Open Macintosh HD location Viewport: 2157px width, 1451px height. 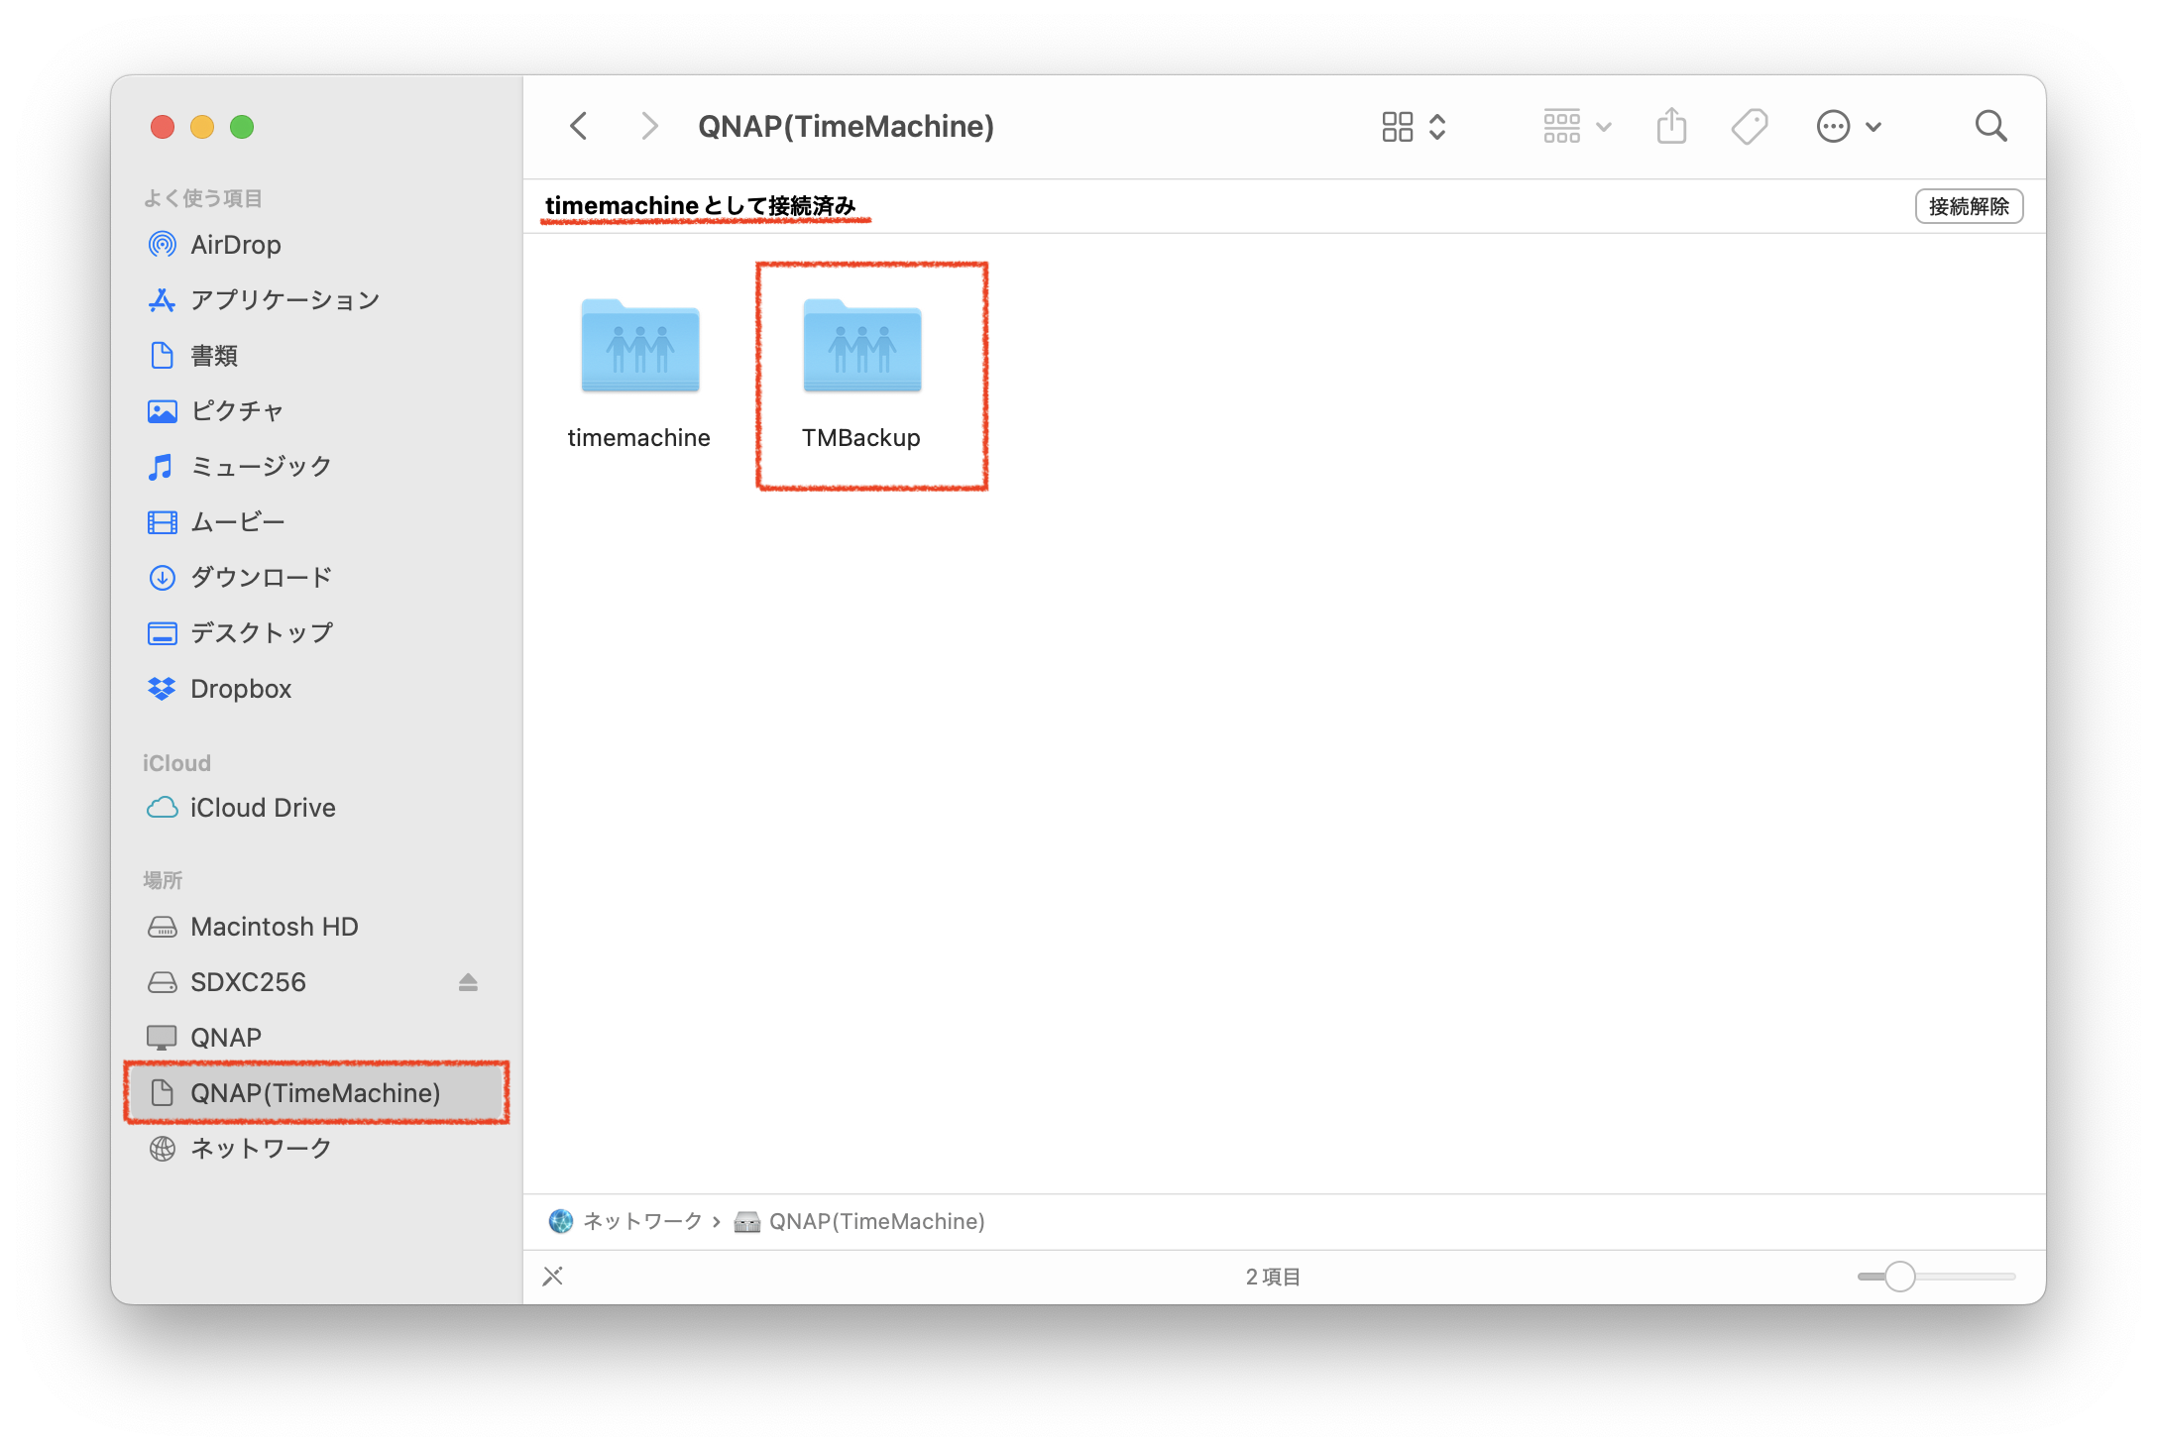coord(274,927)
